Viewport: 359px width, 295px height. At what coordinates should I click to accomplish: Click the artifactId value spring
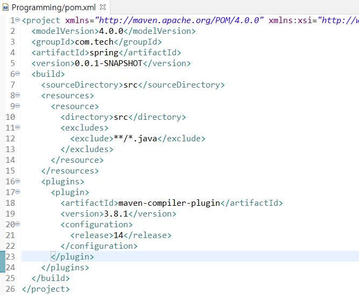(x=104, y=53)
